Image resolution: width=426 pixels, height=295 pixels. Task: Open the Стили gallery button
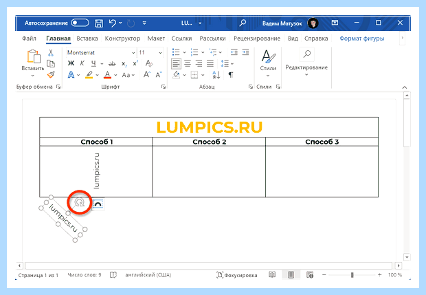point(268,63)
